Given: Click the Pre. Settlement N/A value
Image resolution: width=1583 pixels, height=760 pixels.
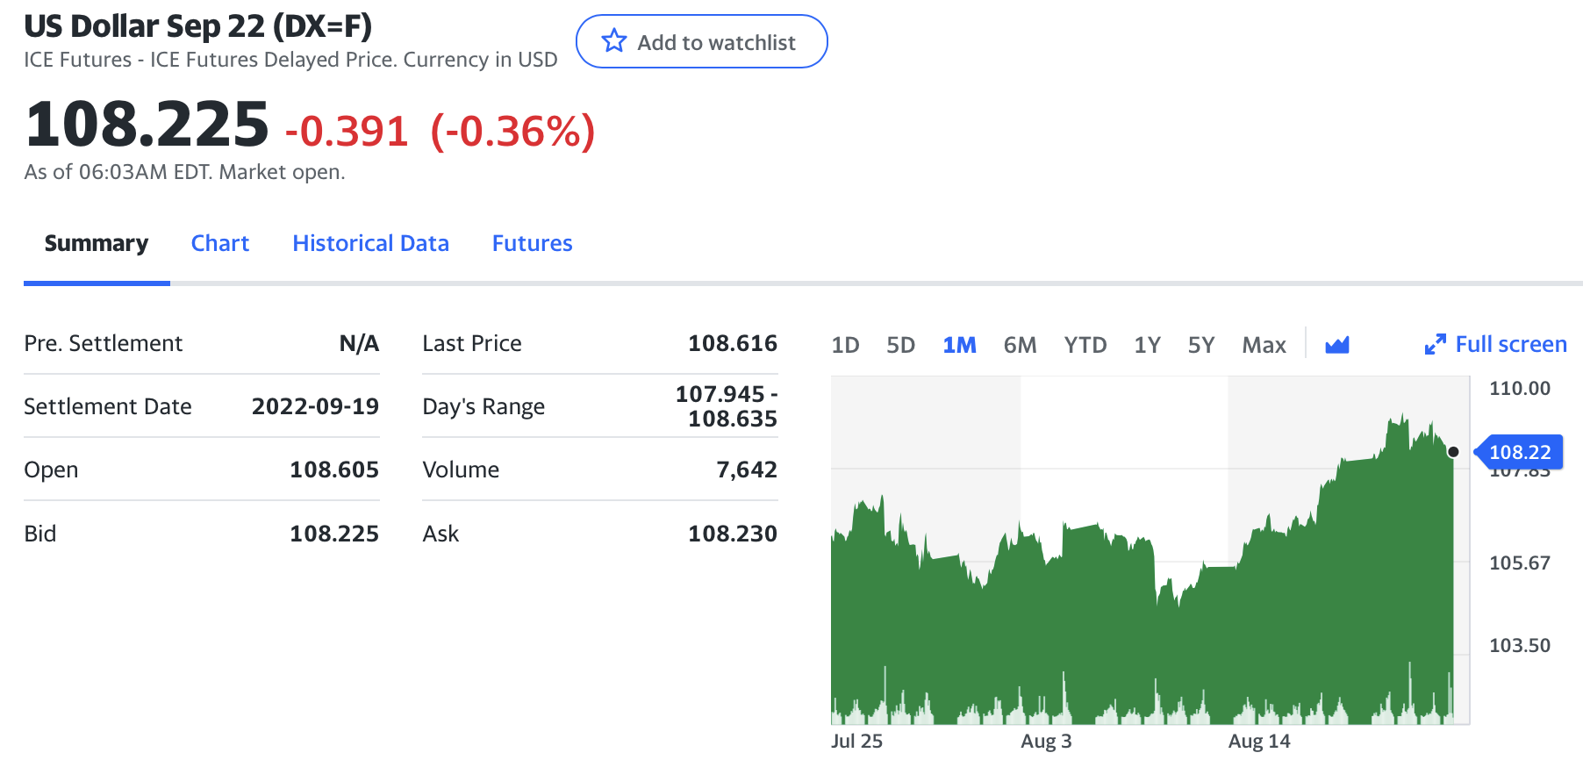Looking at the screenshot, I should [x=359, y=343].
